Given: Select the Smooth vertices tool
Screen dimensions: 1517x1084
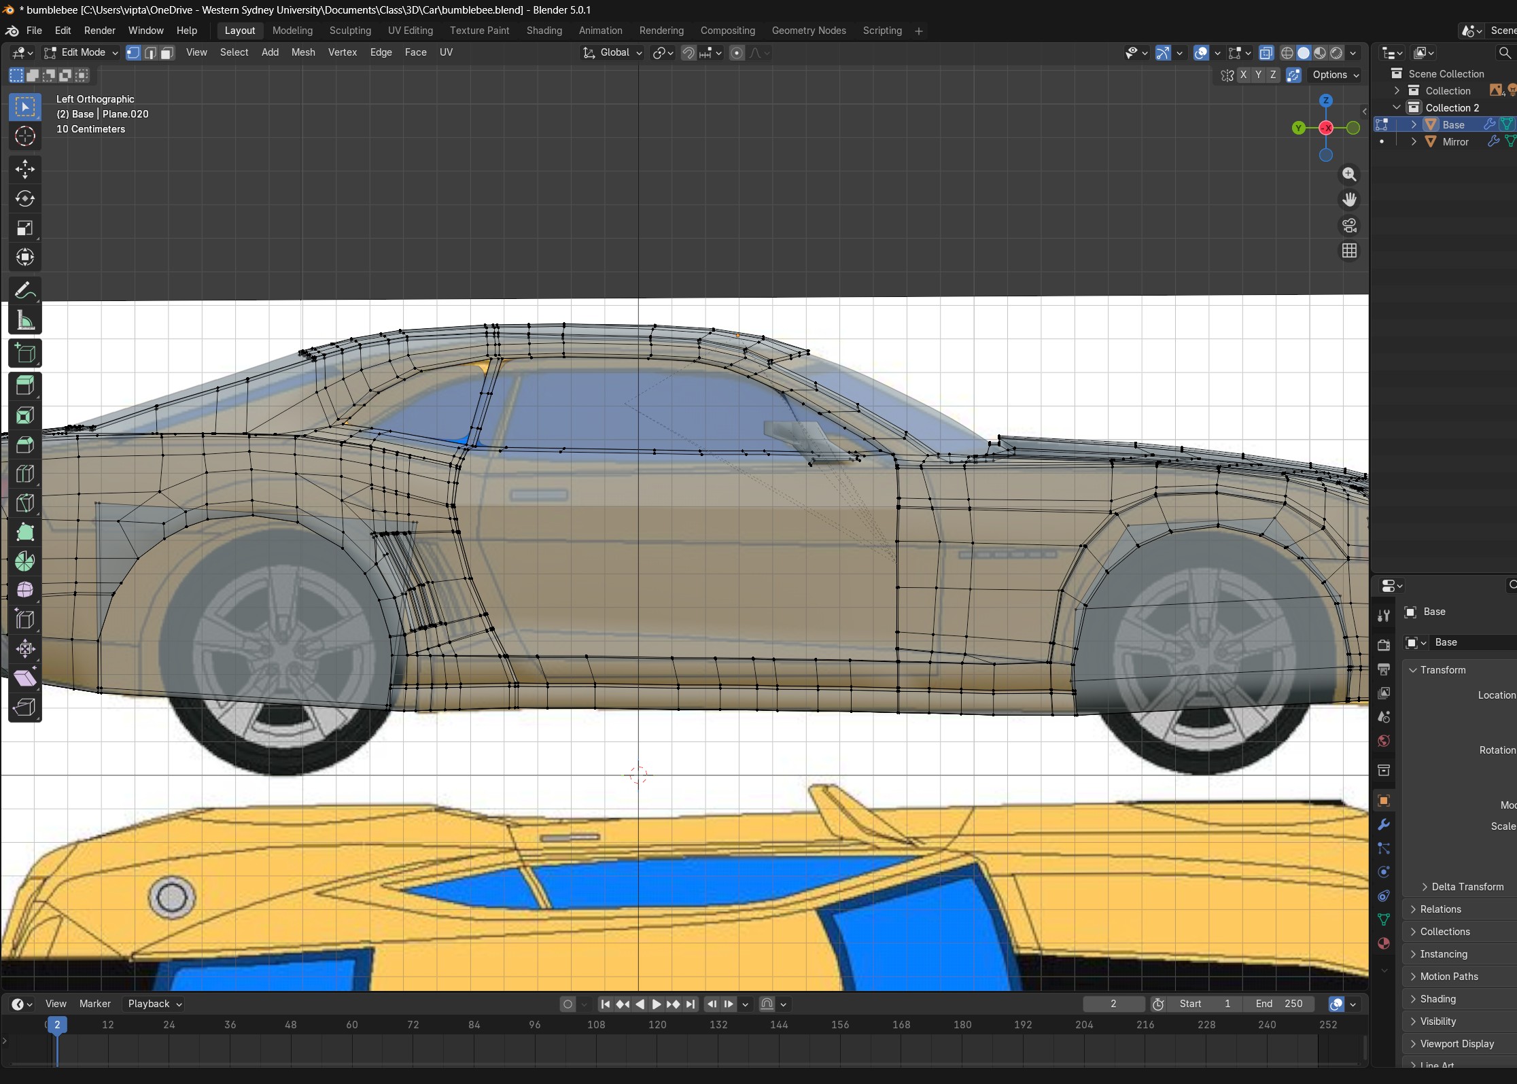Looking at the screenshot, I should pos(25,590).
